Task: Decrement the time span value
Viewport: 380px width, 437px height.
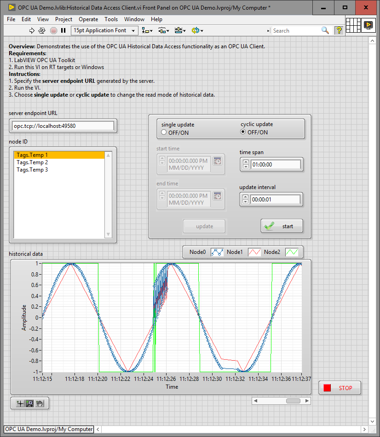Action: (246, 167)
